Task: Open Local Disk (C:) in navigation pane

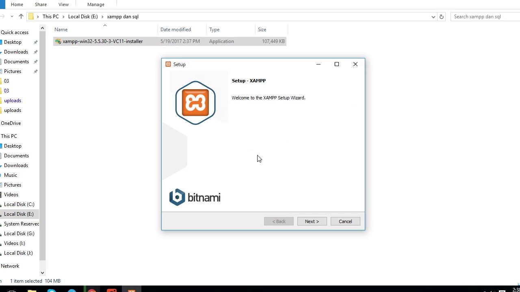Action: 19,204
